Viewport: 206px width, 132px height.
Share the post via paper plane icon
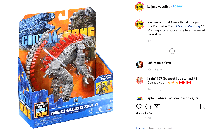(157, 106)
